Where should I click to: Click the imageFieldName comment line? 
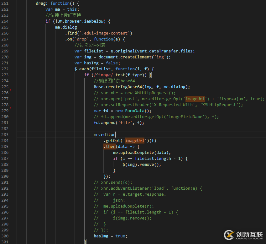[x=156, y=117]
